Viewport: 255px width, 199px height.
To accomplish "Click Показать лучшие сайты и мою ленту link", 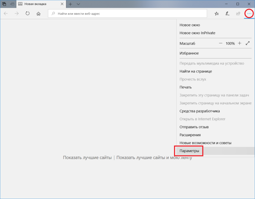I will tap(154, 158).
